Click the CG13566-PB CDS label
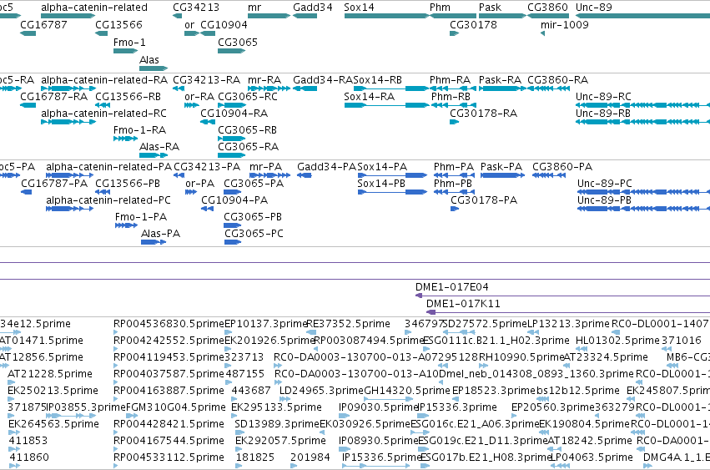This screenshot has width=710, height=470. [x=128, y=184]
